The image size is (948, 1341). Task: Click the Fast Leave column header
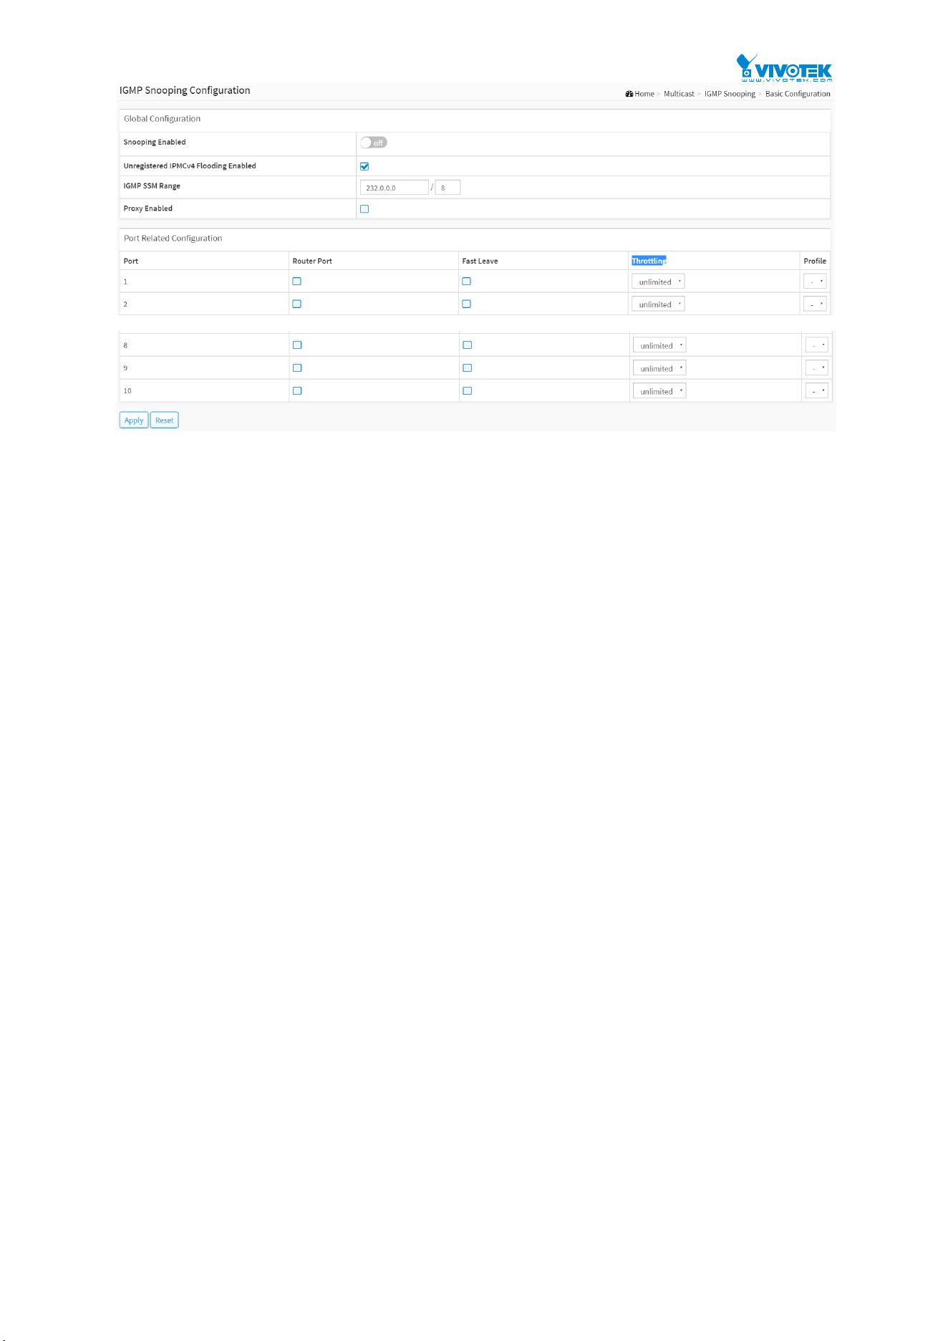click(480, 261)
